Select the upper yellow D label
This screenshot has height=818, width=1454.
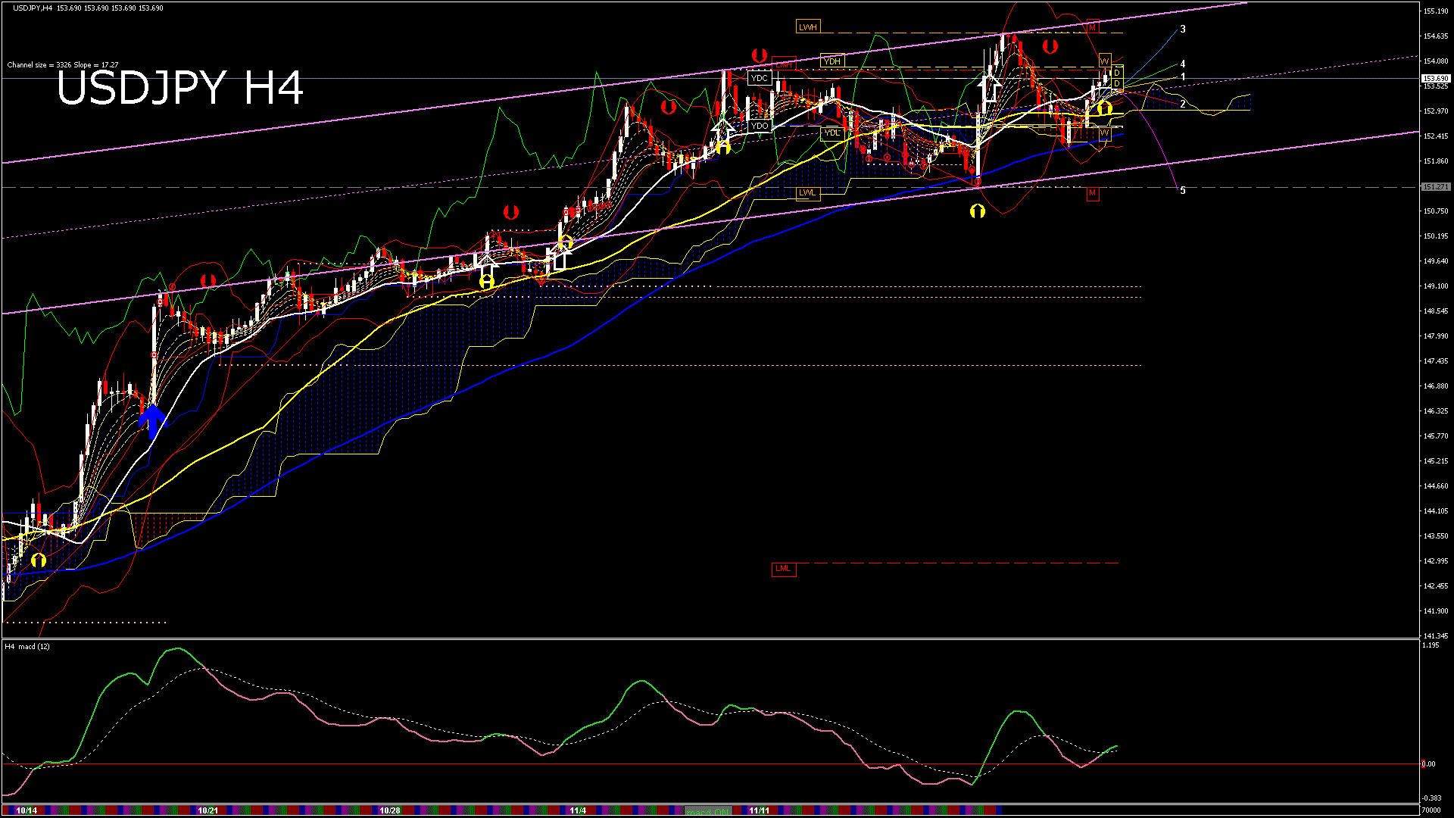point(1117,73)
